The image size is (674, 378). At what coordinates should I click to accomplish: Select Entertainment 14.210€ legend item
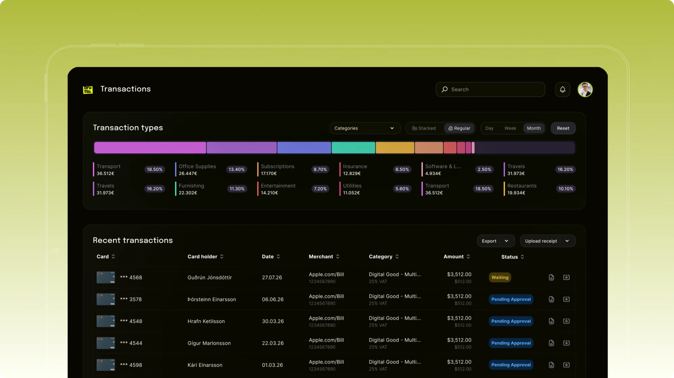293,189
